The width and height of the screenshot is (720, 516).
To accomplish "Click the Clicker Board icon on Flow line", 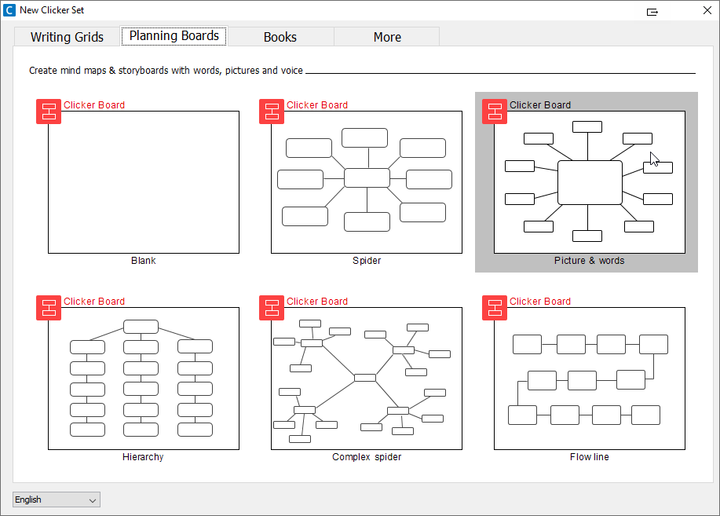I will (x=495, y=308).
